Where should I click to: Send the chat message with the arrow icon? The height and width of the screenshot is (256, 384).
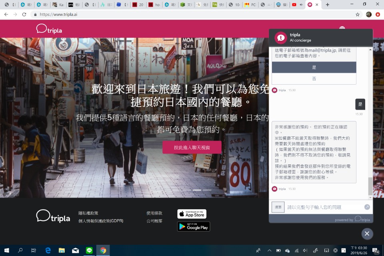point(367,207)
